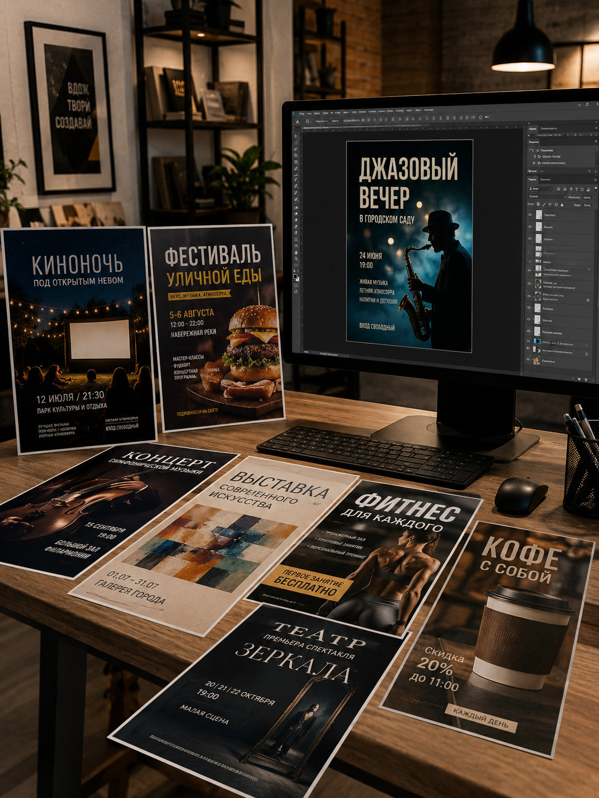Toggle the layer filtering switch
The width and height of the screenshot is (599, 798).
tap(596, 188)
